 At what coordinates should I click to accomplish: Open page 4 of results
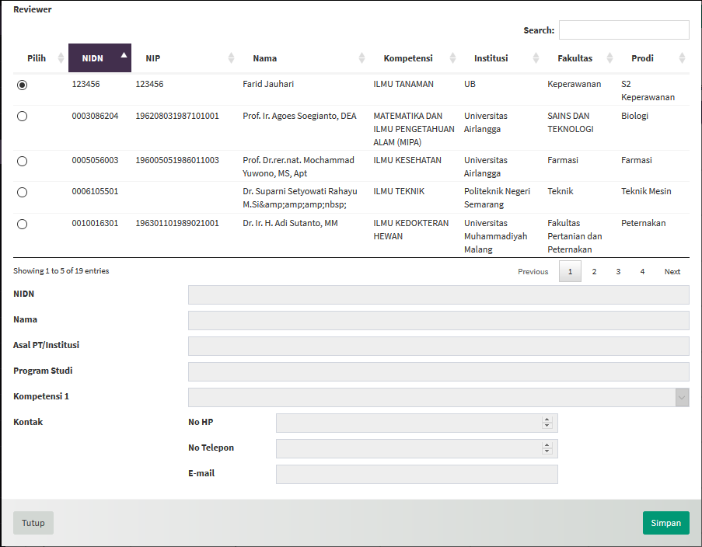pyautogui.click(x=642, y=272)
